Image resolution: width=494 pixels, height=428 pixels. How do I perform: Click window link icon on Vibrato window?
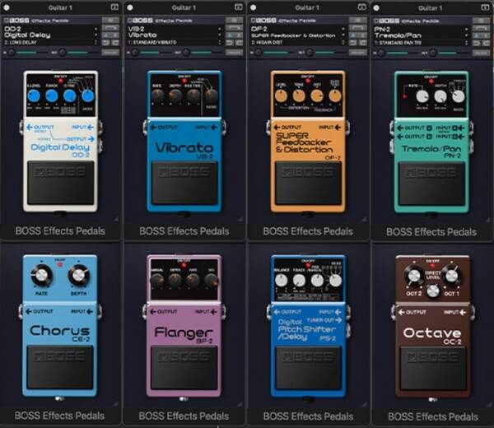tap(239, 7)
